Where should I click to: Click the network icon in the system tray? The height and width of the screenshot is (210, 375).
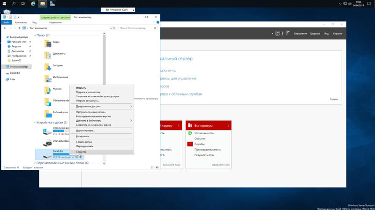(x=345, y=4)
